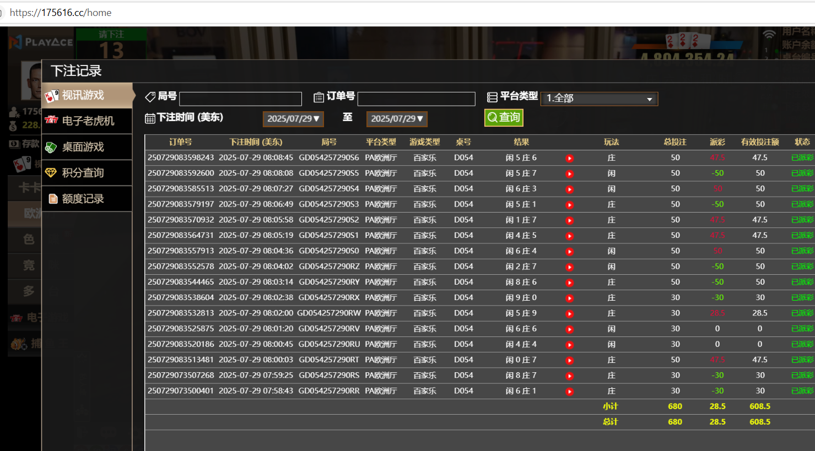Click the 订单号 input field

click(x=416, y=99)
